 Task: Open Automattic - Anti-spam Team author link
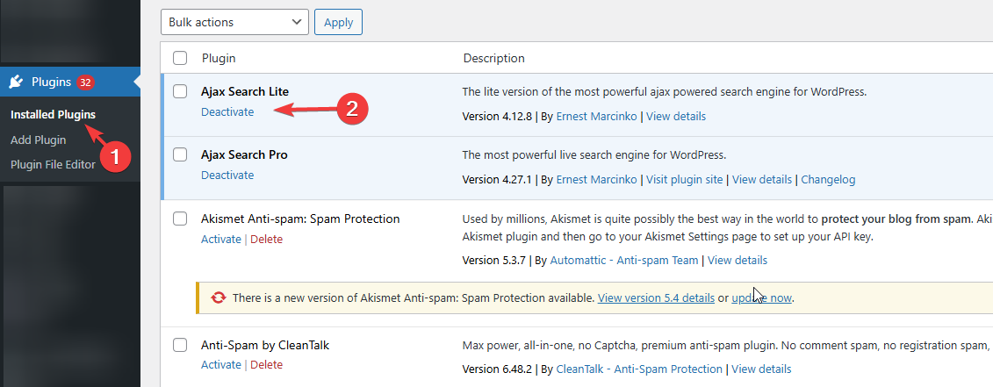[624, 261]
